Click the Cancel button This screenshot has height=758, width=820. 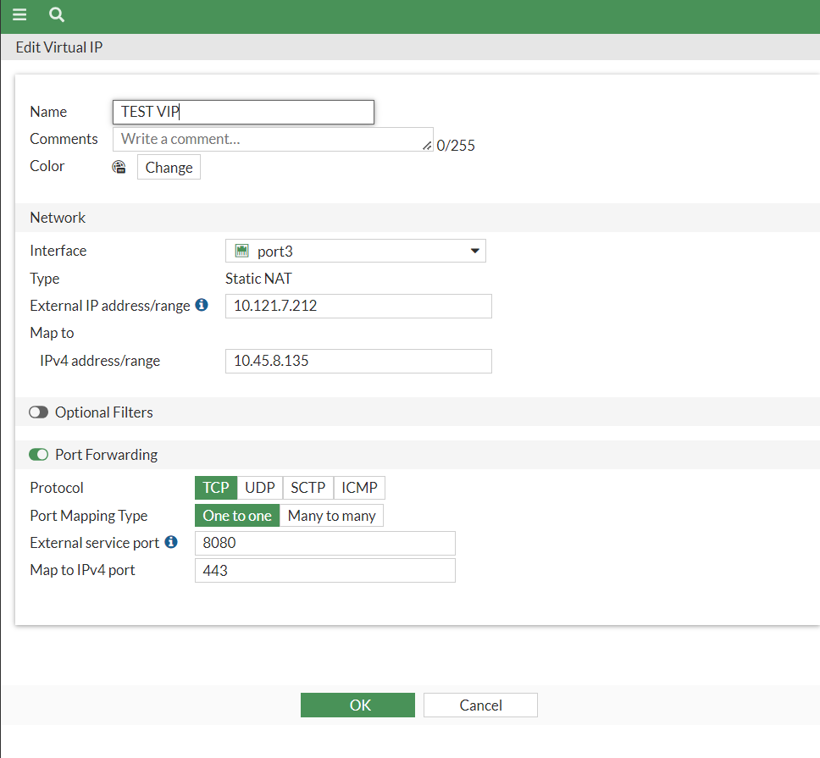pos(480,705)
